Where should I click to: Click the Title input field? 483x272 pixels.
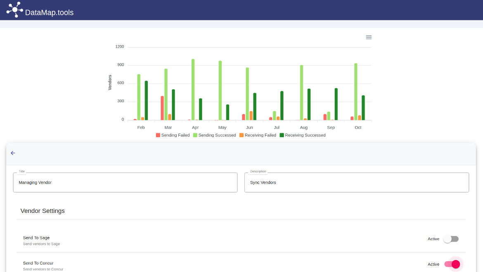coord(125,182)
